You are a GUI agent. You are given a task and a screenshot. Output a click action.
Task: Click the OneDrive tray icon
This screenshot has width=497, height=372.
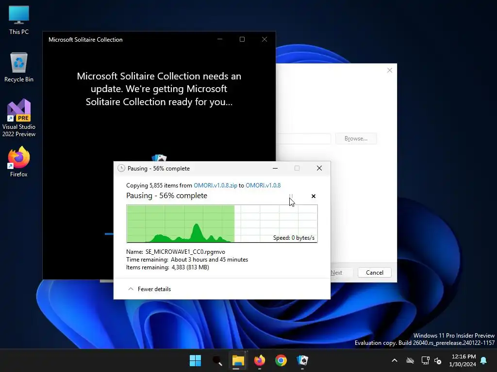click(x=410, y=360)
